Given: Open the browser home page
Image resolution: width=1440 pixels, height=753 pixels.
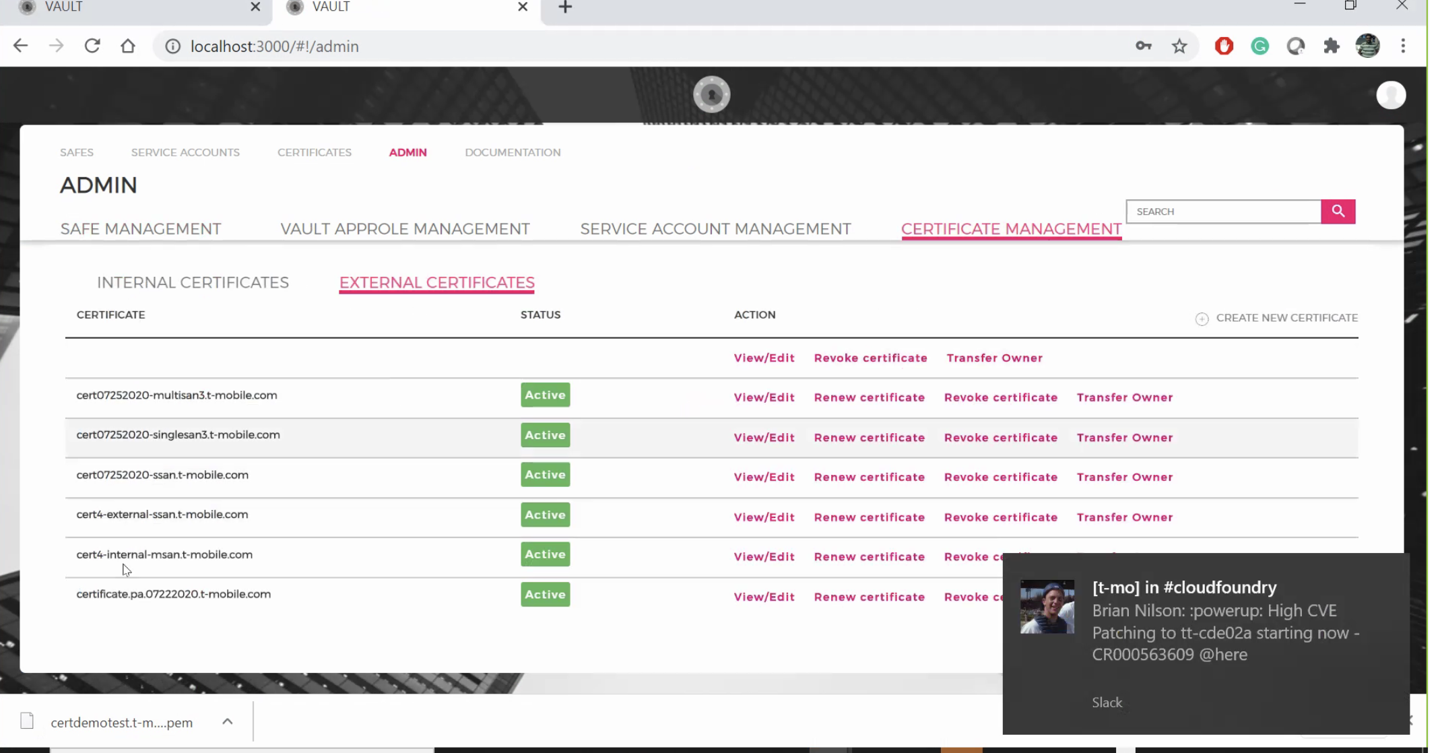Looking at the screenshot, I should [128, 46].
